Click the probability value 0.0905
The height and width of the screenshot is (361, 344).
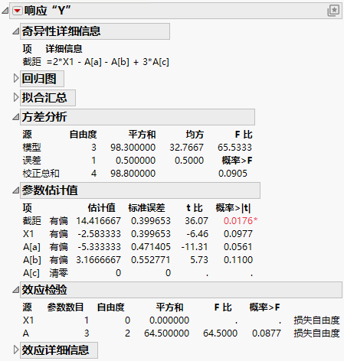[233, 174]
